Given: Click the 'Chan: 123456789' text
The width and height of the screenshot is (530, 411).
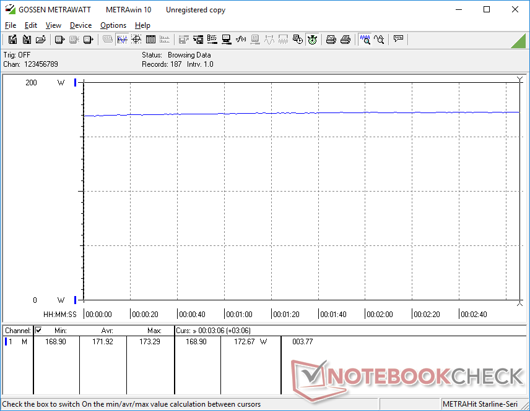Looking at the screenshot, I should click(31, 64).
